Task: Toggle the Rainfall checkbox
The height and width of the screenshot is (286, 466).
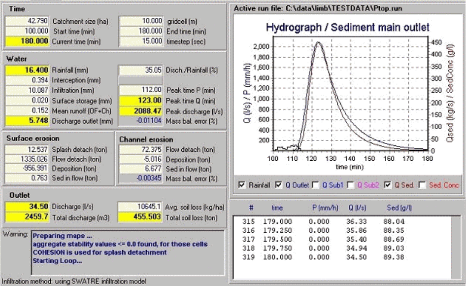Action: pos(242,185)
